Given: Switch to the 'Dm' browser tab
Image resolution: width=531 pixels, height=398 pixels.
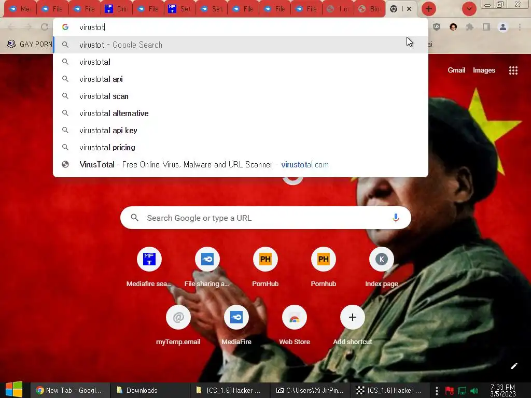Looking at the screenshot, I should tap(117, 9).
